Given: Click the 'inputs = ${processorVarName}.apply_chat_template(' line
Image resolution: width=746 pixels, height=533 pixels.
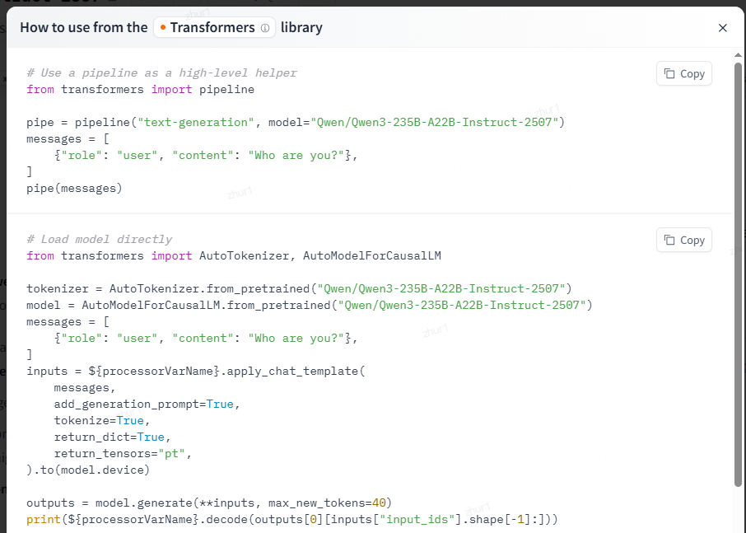Looking at the screenshot, I should click(195, 372).
